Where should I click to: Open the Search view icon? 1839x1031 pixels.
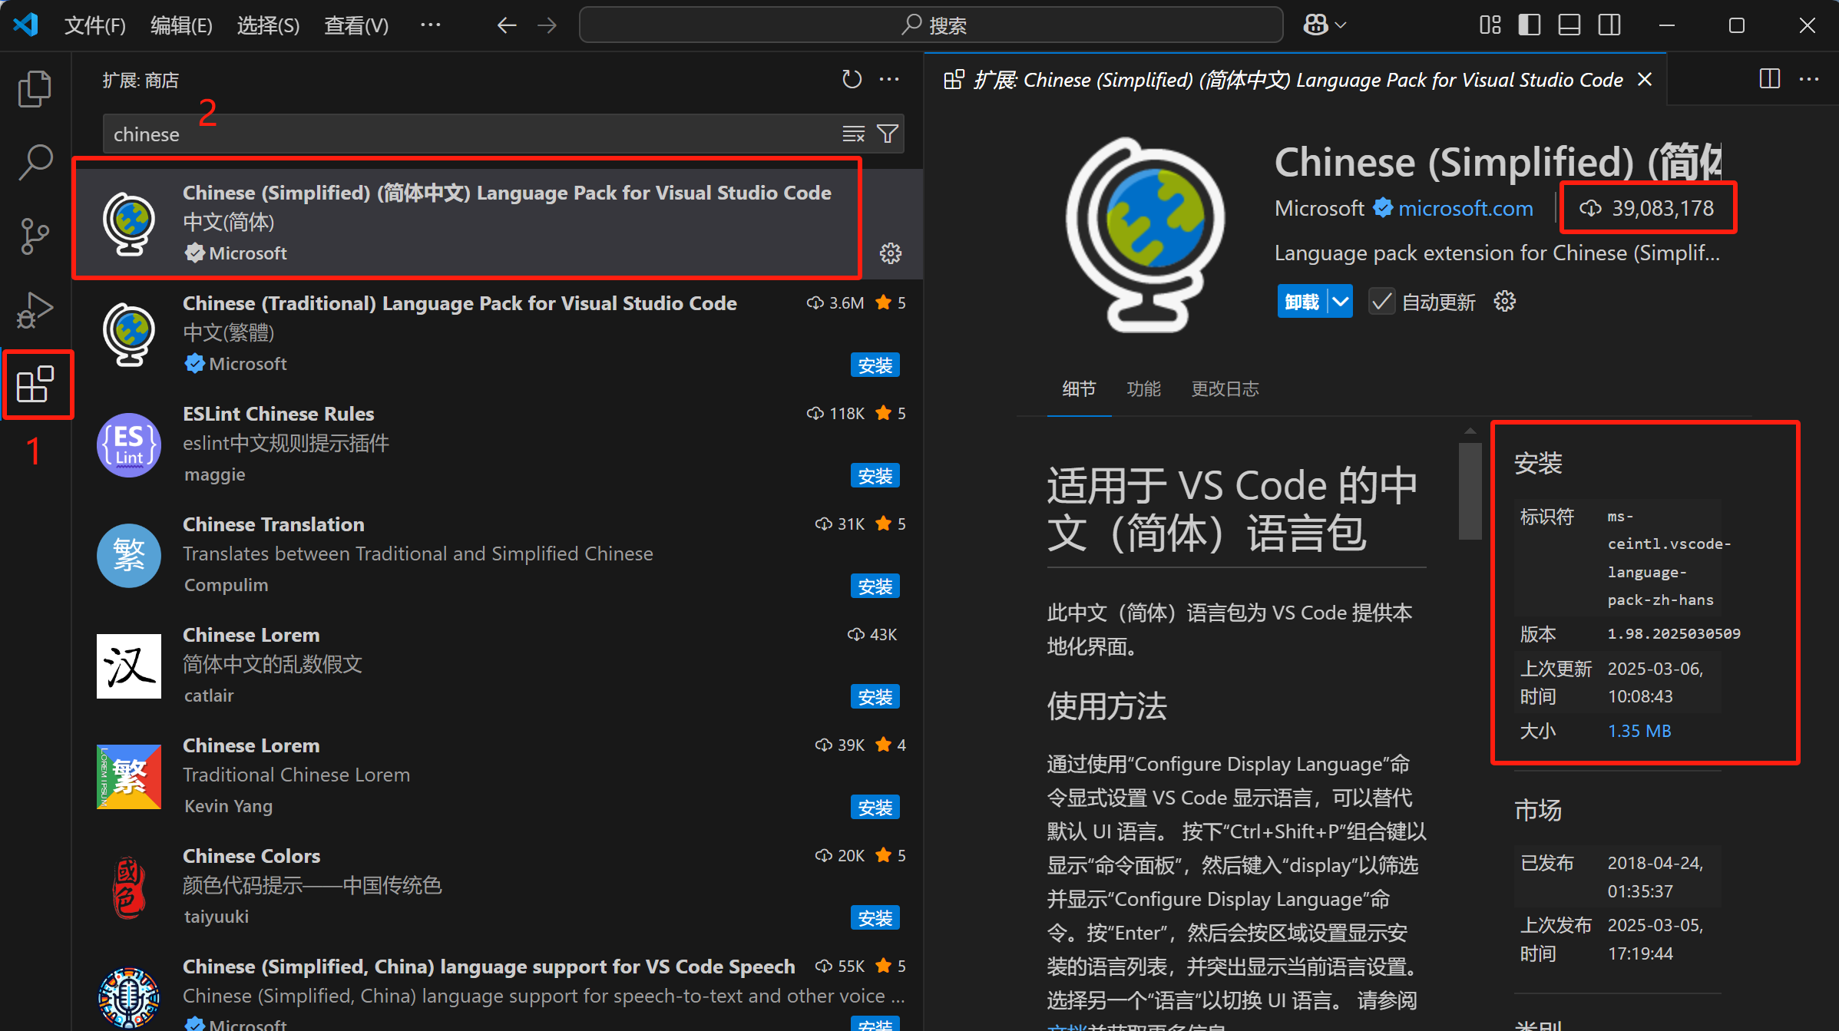coord(35,162)
